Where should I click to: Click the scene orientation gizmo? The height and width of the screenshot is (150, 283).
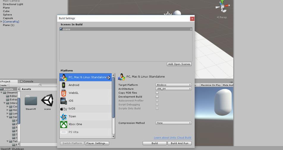223,7
